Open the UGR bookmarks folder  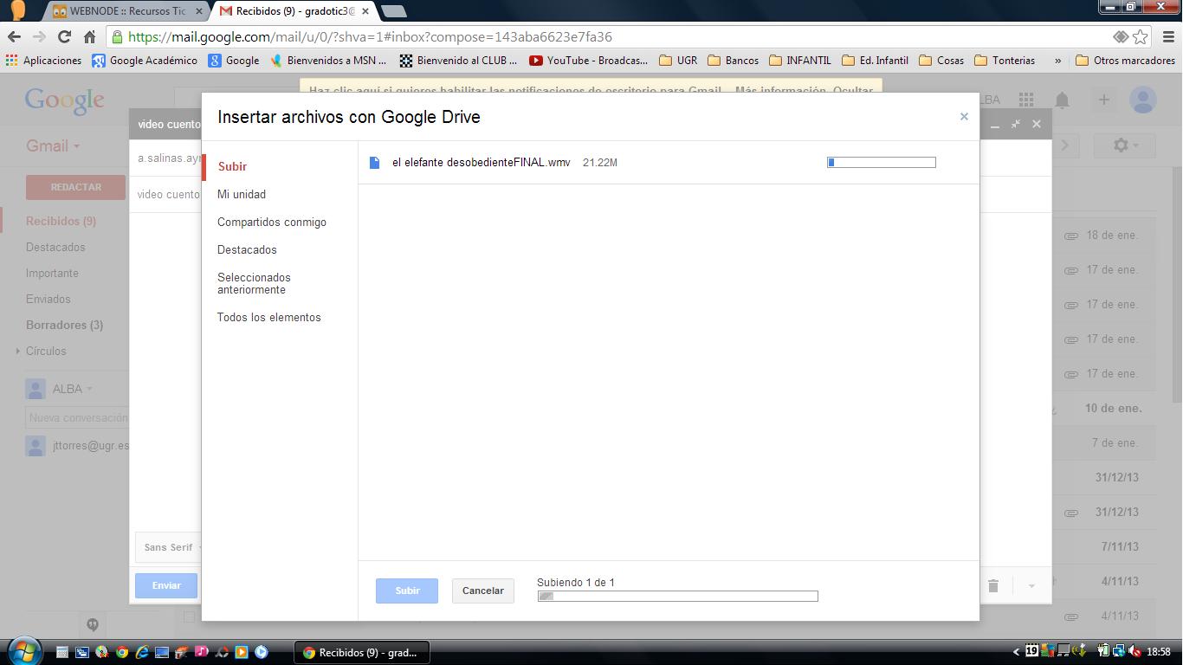click(x=678, y=61)
